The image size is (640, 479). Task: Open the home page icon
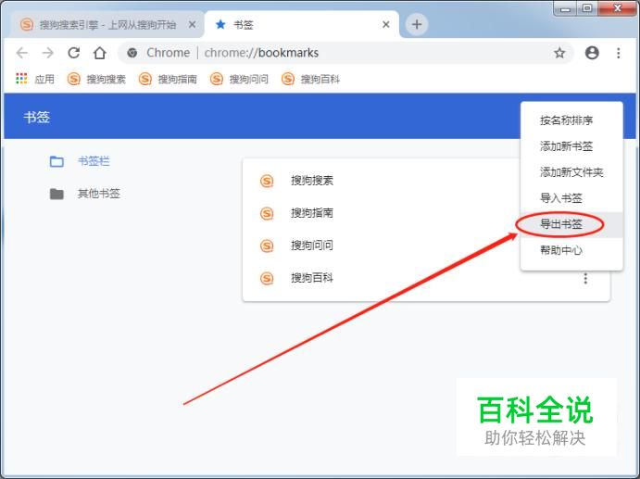100,53
